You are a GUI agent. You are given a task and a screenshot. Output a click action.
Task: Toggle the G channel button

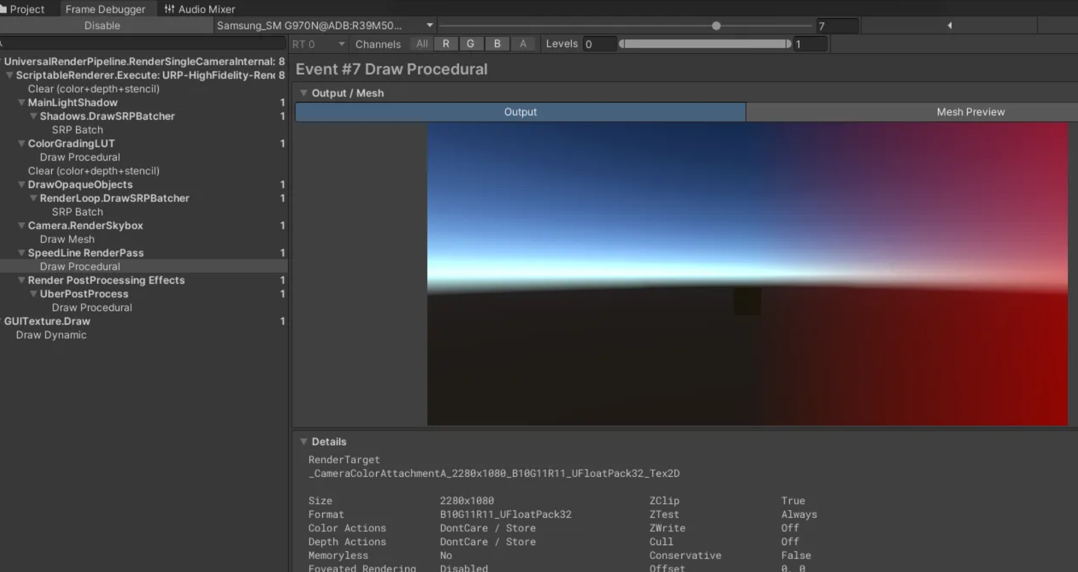coord(471,44)
